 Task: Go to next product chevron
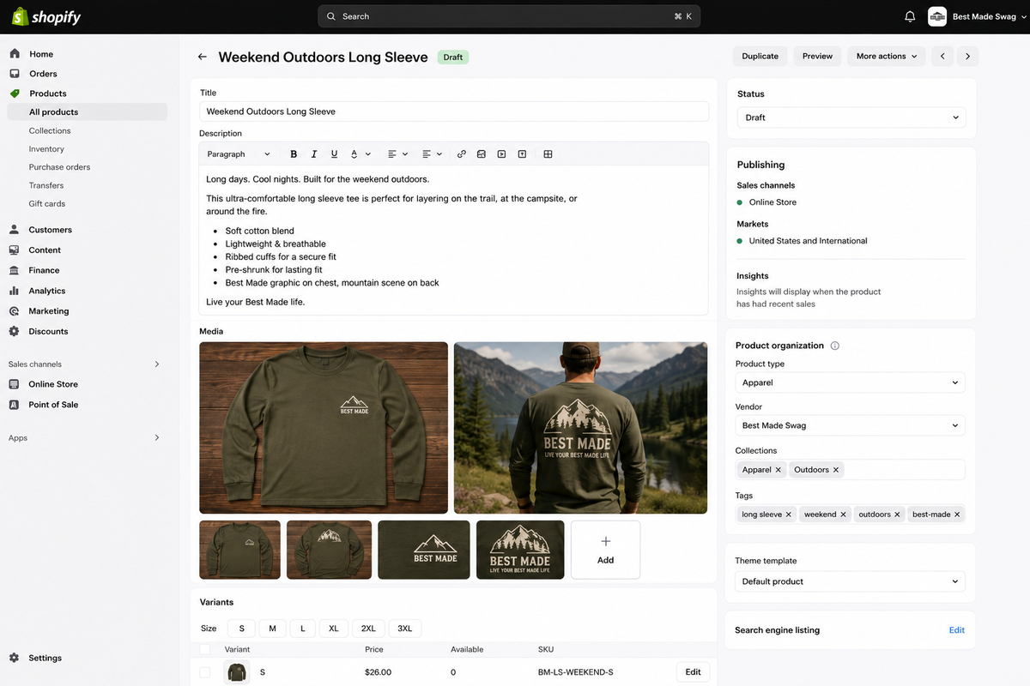[967, 57]
